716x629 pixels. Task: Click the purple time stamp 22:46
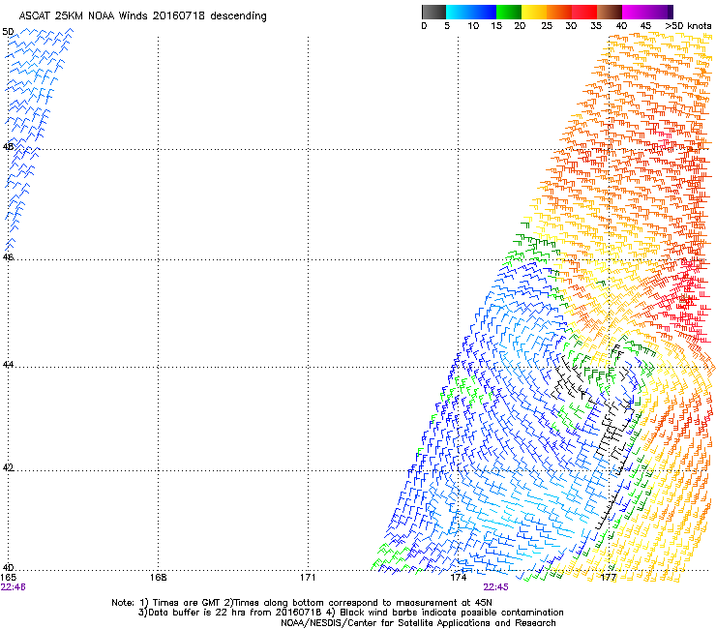click(13, 587)
